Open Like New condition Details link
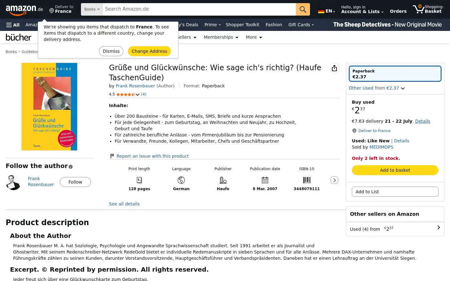Image resolution: width=450 pixels, height=281 pixels. (x=402, y=141)
